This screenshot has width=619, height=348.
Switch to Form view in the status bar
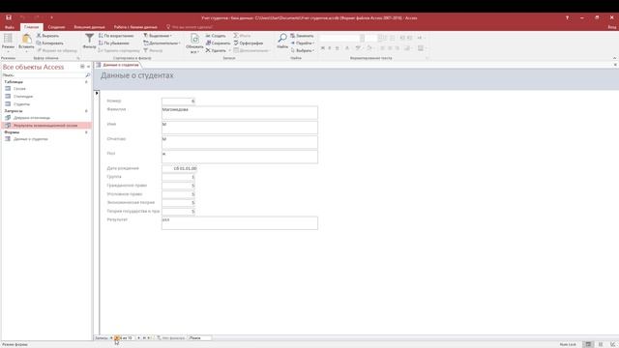588,344
